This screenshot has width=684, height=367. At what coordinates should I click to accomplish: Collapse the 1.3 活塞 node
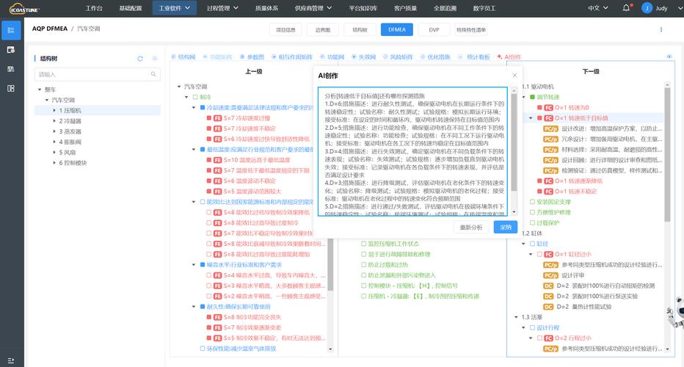click(517, 317)
